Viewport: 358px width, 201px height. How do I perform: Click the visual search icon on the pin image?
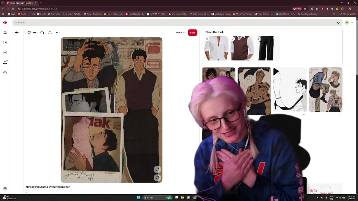[x=157, y=178]
